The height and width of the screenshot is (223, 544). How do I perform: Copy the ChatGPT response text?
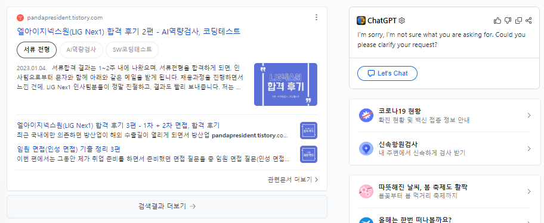519,21
